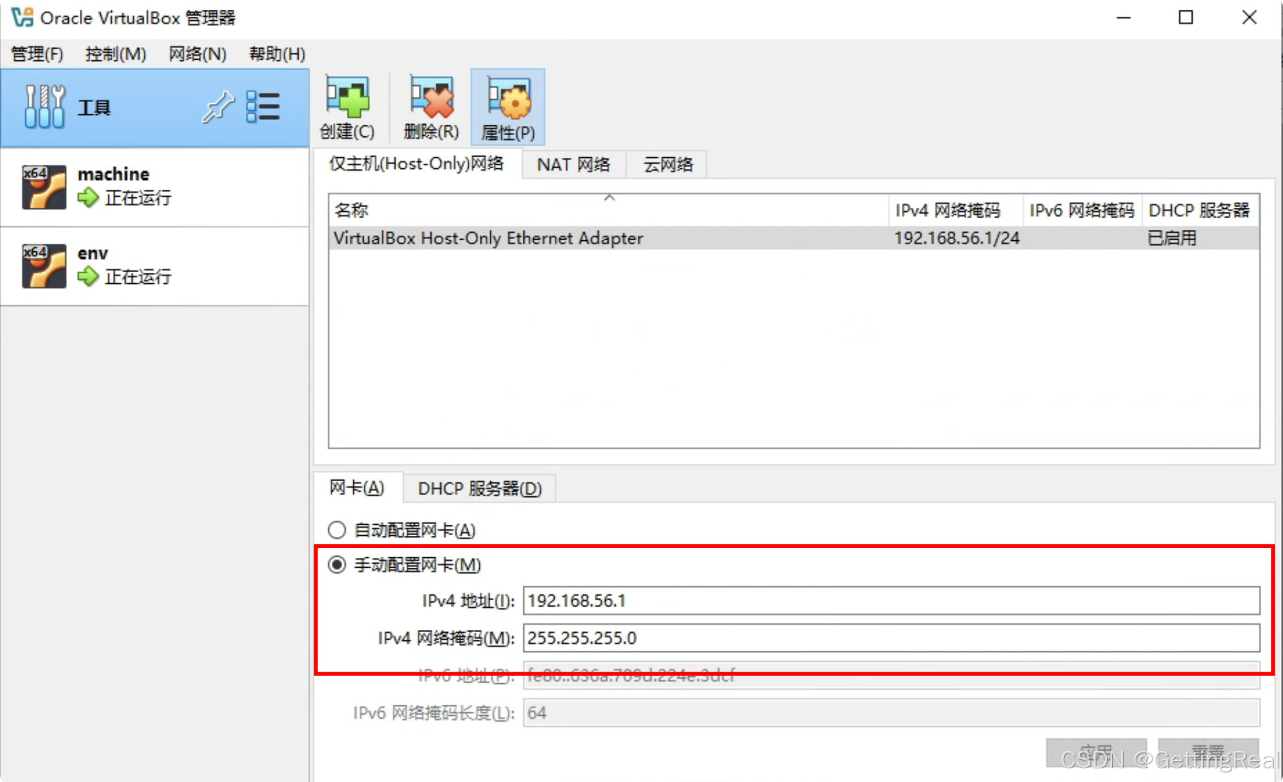Open the 控制(M) menu
The width and height of the screenshot is (1283, 782).
click(x=116, y=54)
